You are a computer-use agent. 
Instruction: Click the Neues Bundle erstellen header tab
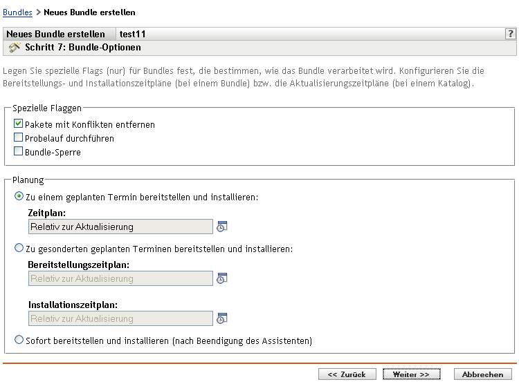pyautogui.click(x=56, y=34)
